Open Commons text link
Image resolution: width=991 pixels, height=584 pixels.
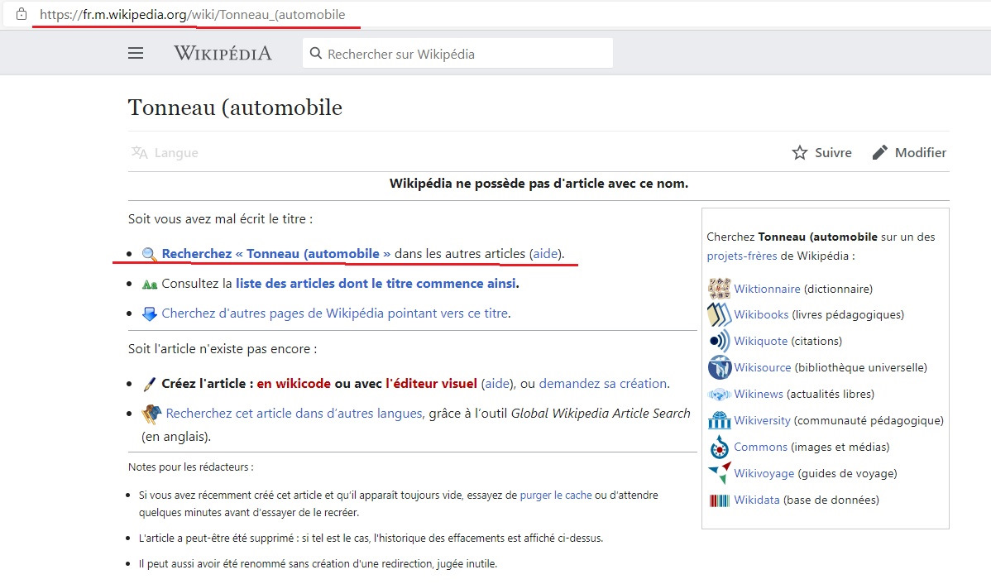pos(760,447)
